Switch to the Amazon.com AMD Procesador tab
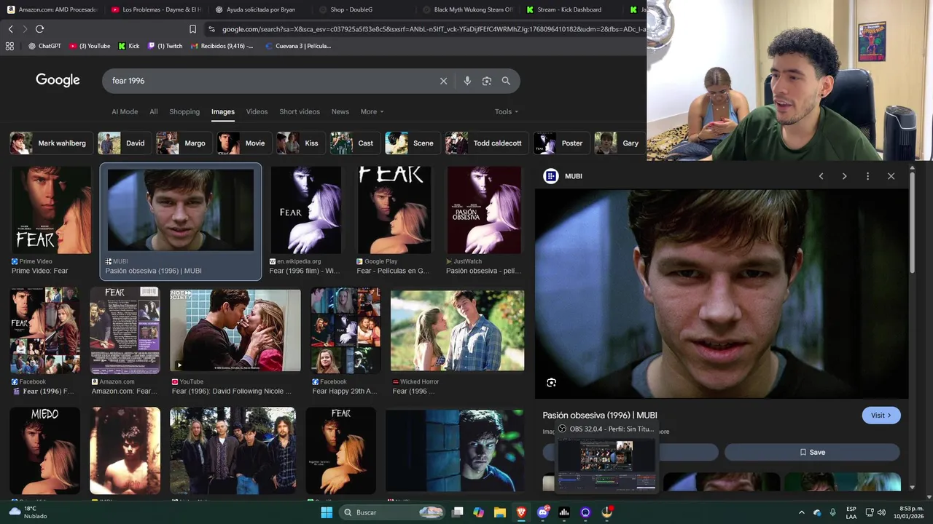 click(52, 9)
